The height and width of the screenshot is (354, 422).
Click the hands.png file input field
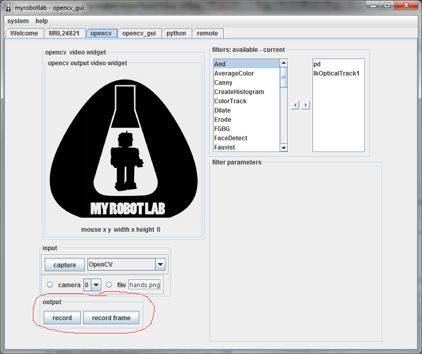pos(144,285)
